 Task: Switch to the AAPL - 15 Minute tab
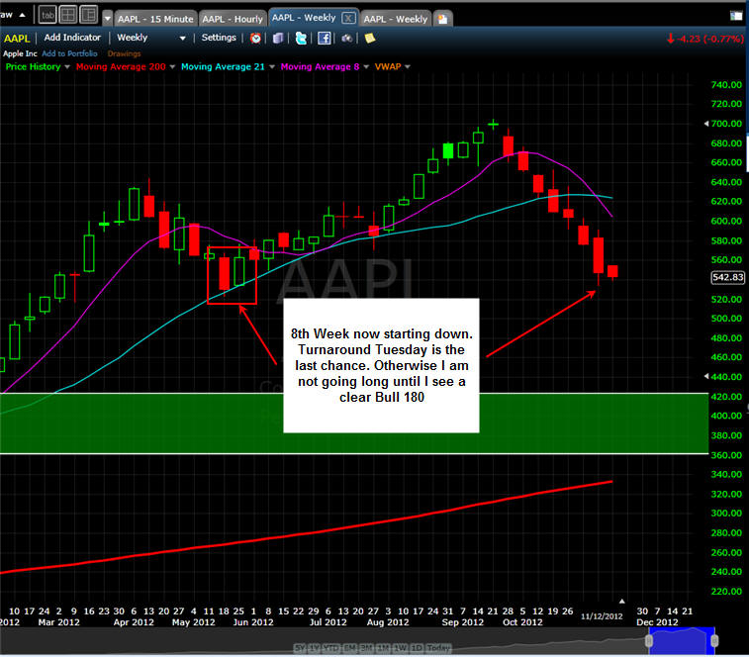pyautogui.click(x=155, y=19)
